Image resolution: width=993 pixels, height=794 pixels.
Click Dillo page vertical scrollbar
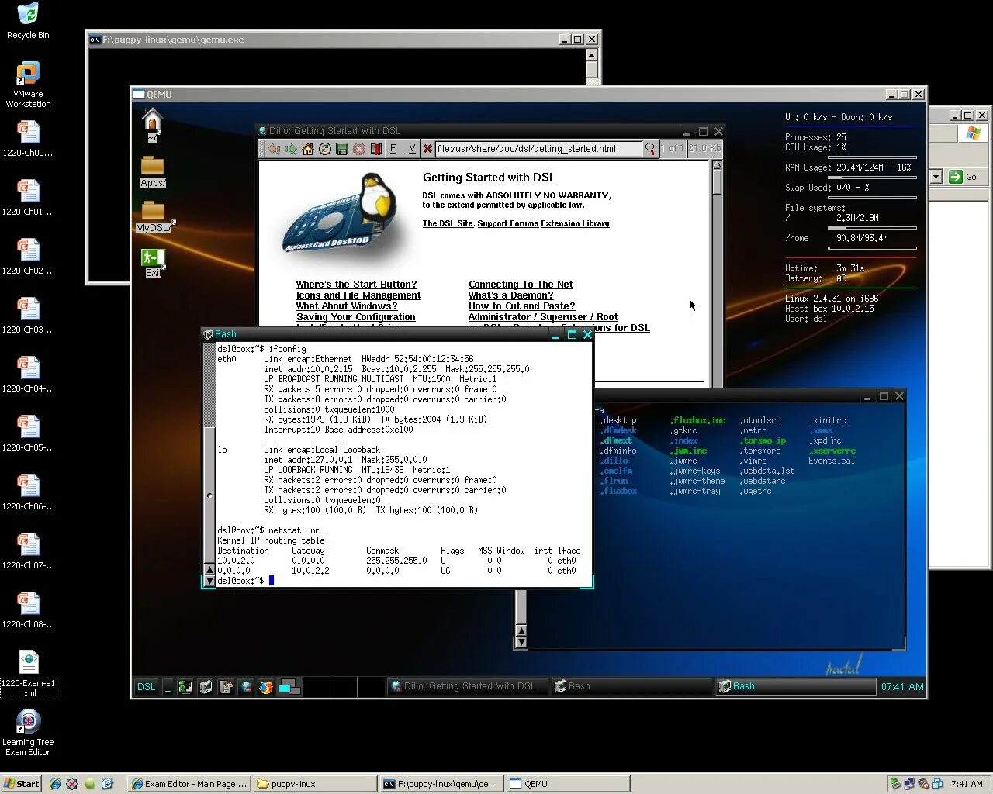717,271
